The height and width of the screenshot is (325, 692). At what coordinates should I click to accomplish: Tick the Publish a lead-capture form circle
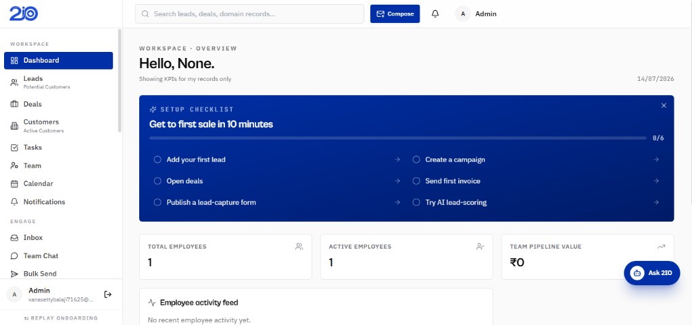(x=157, y=202)
